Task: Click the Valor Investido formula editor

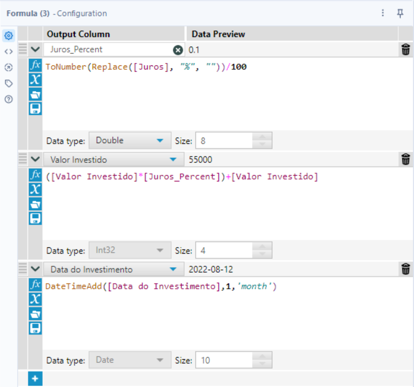Action: (x=227, y=204)
